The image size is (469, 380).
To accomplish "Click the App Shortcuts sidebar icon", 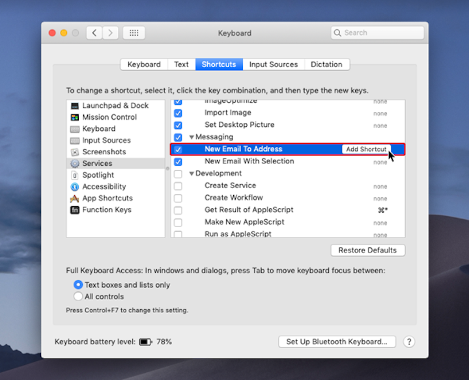I will point(74,198).
